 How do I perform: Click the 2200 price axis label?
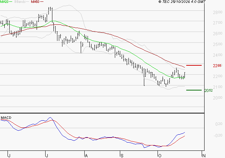217,76
